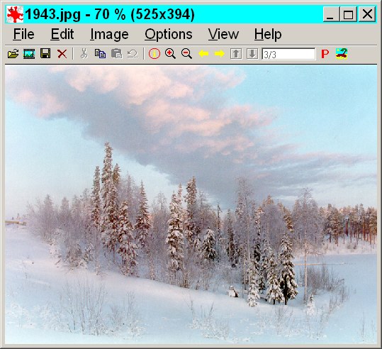
Task: Open the Options menu
Action: [x=169, y=34]
